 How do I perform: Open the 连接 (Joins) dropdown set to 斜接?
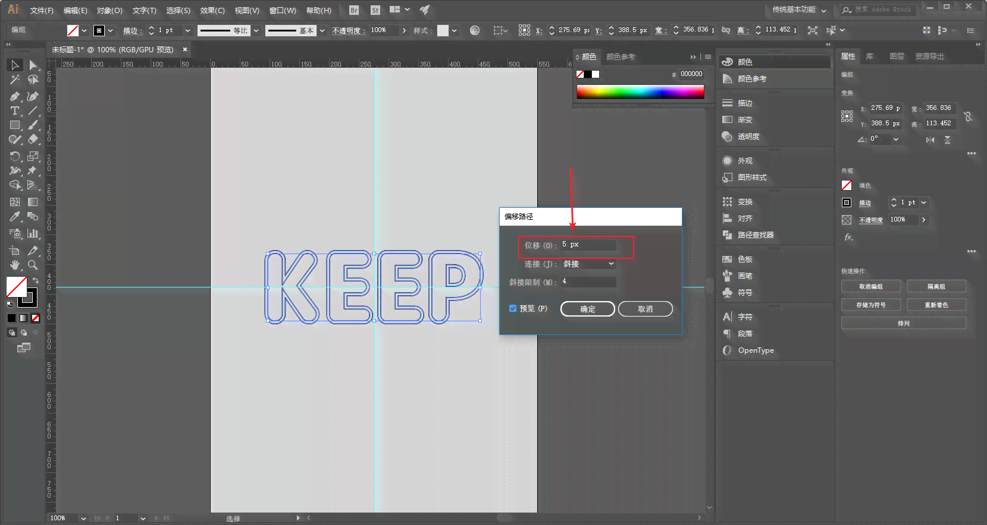(x=589, y=264)
